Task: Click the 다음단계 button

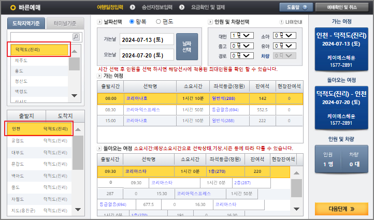Action: (x=341, y=209)
